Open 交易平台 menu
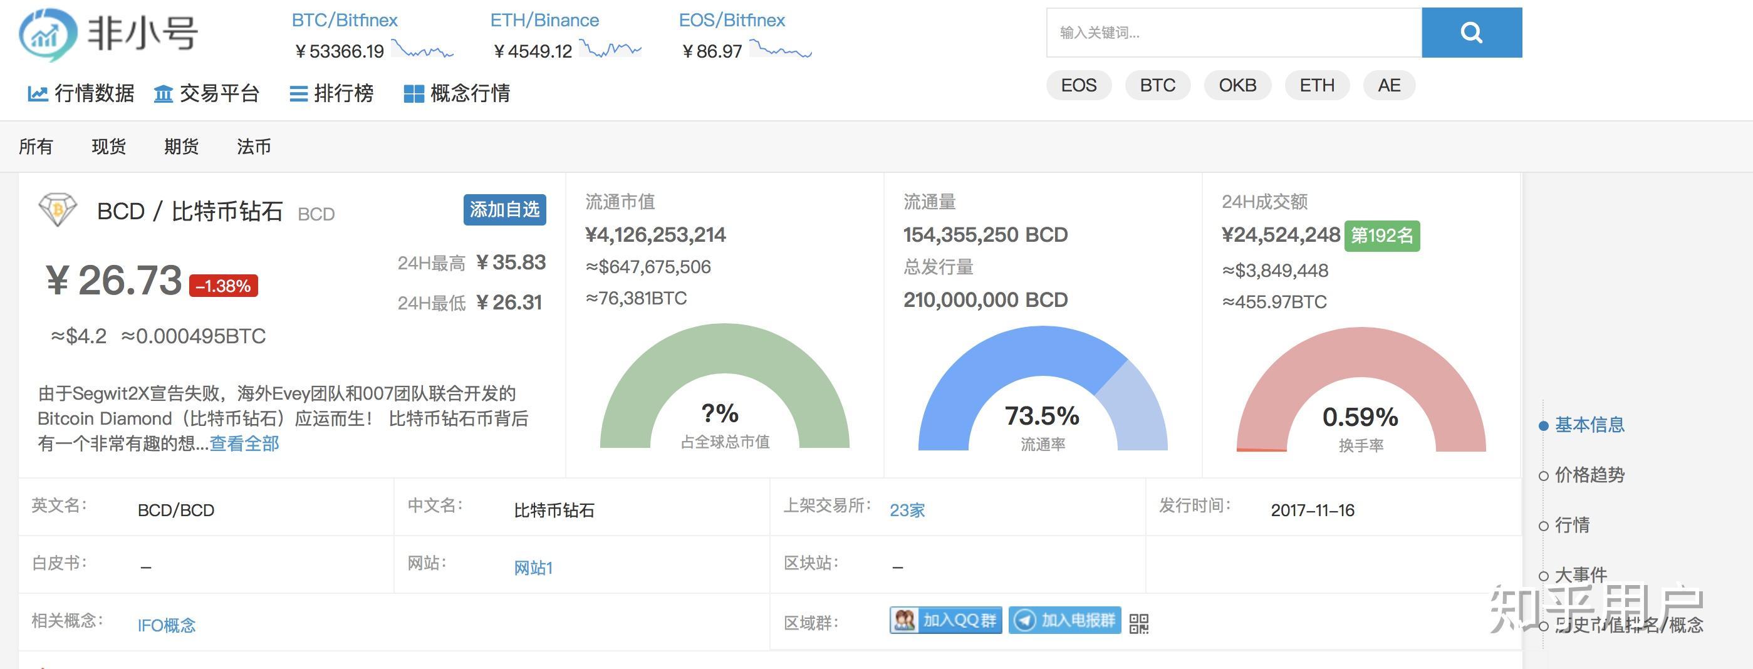Viewport: 1753px width, 669px height. pos(207,93)
